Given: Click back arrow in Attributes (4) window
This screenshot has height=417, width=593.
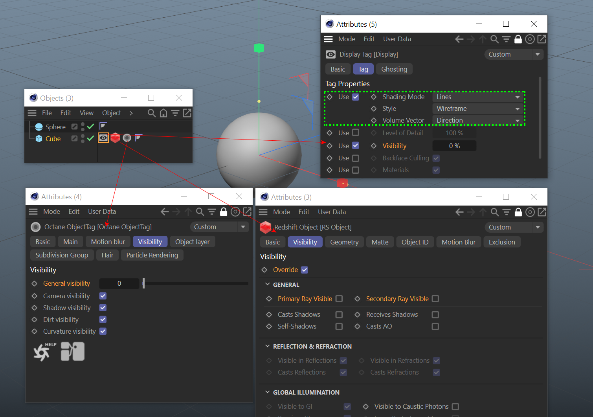Looking at the screenshot, I should [165, 212].
